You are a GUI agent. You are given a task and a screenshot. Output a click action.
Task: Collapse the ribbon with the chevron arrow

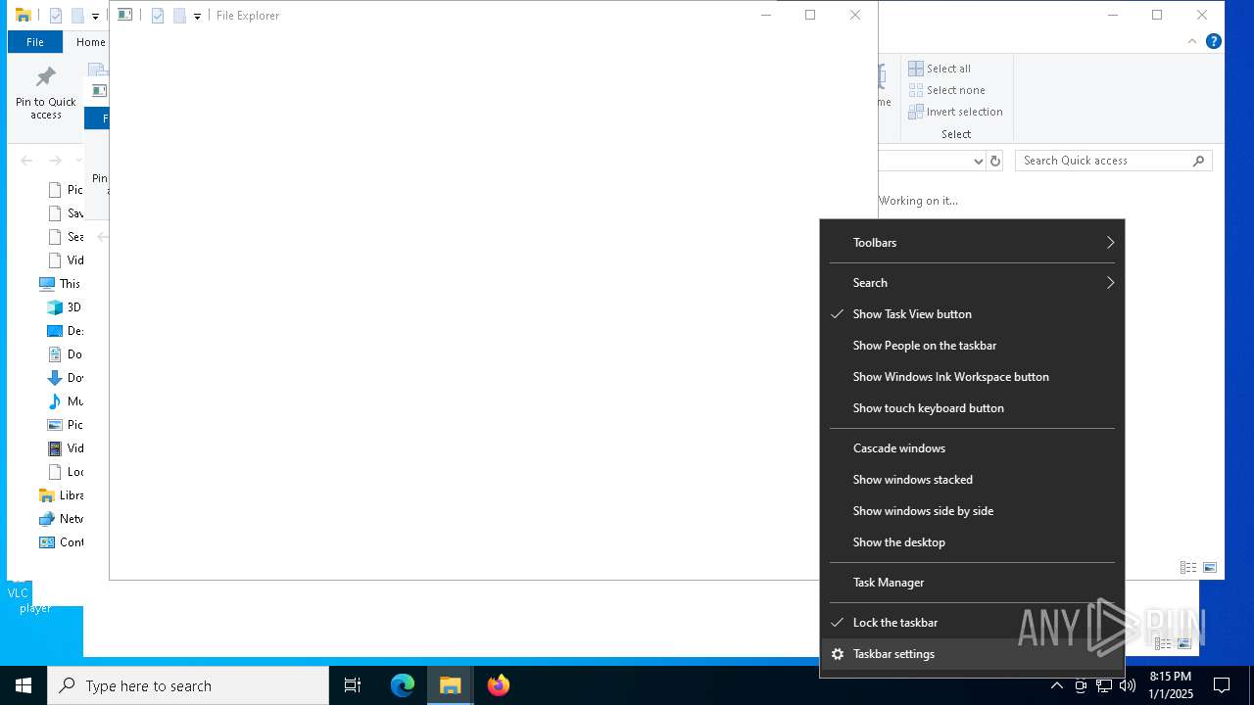point(1191,41)
